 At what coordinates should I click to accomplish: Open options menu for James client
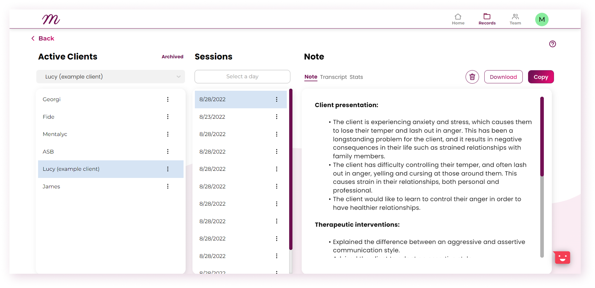click(x=168, y=186)
